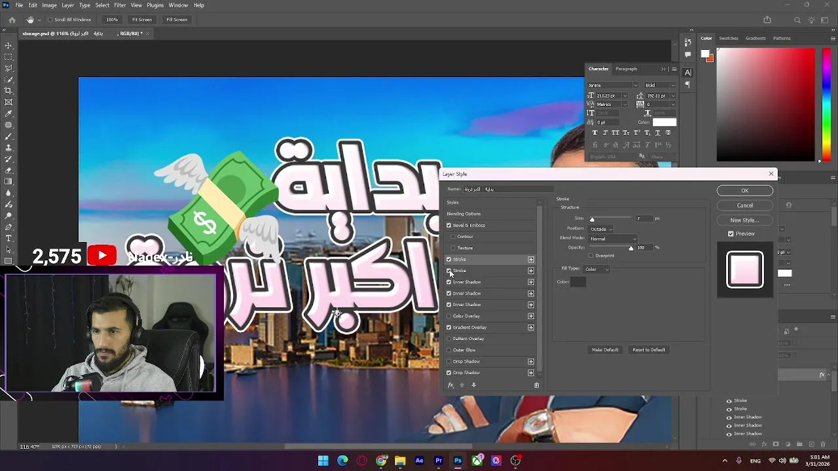This screenshot has height=471, width=838.
Task: Click the stroke Opacity slider handle
Action: [631, 249]
